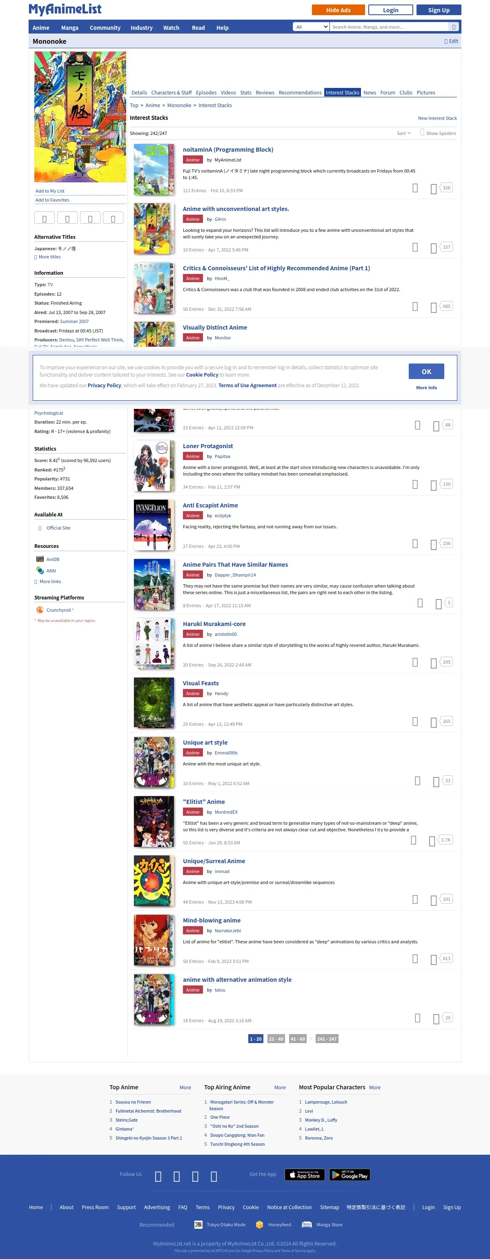Open the AniDB resource icon link

pos(40,559)
